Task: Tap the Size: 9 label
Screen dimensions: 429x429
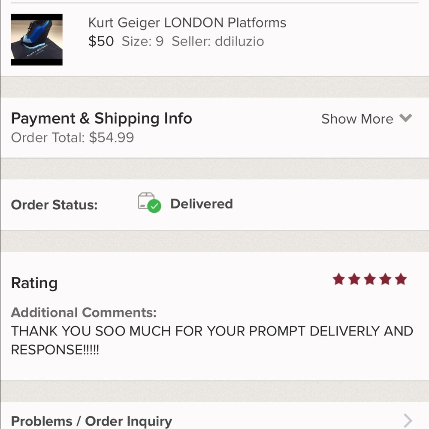Action: (142, 42)
